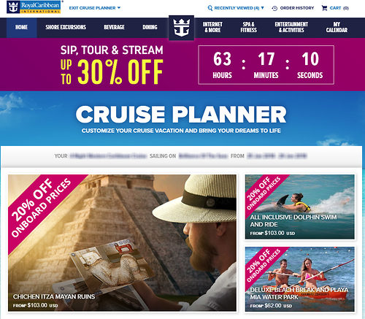Screen dimensions: 365x319
Task: View My Calendar
Action: point(337,27)
